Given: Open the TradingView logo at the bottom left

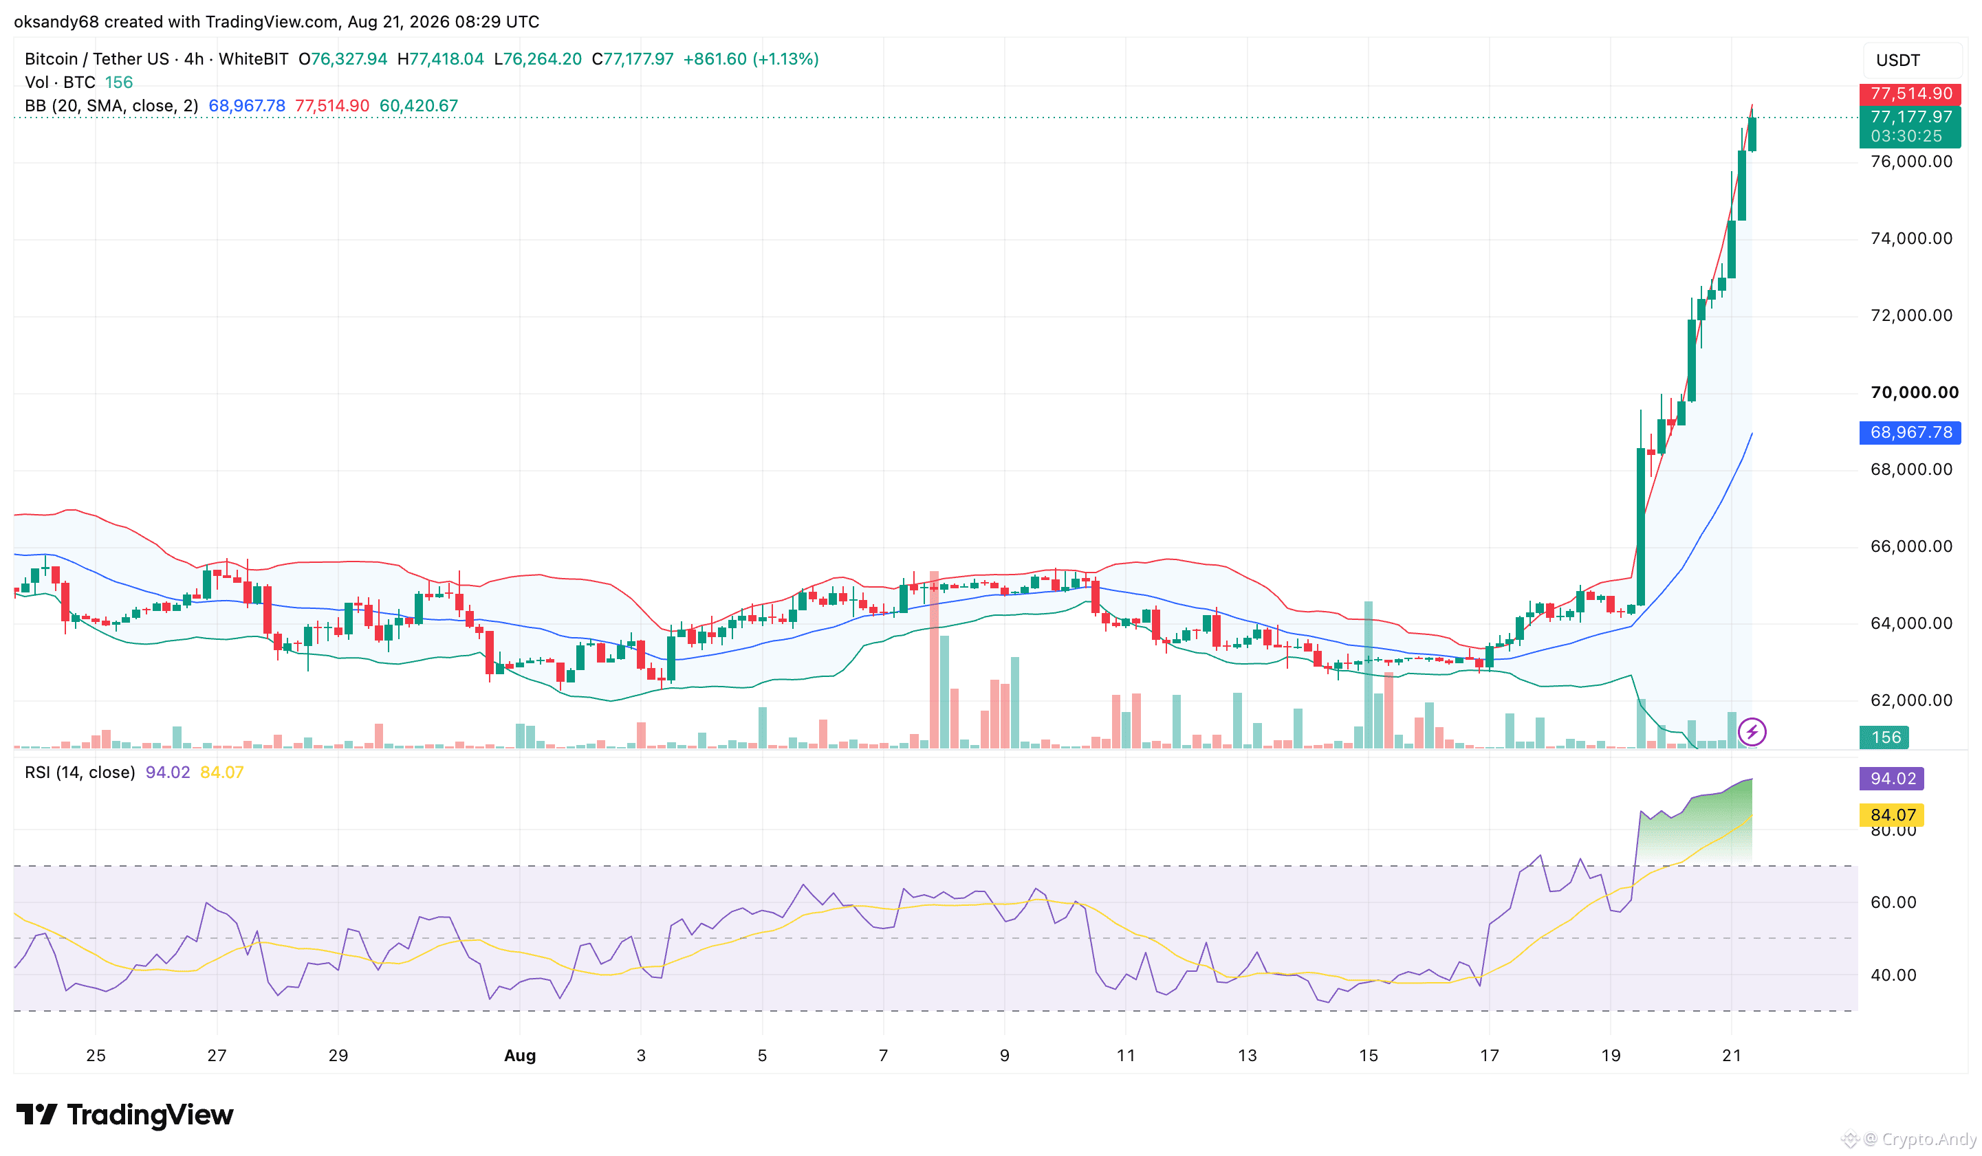Looking at the screenshot, I should pyautogui.click(x=125, y=1114).
